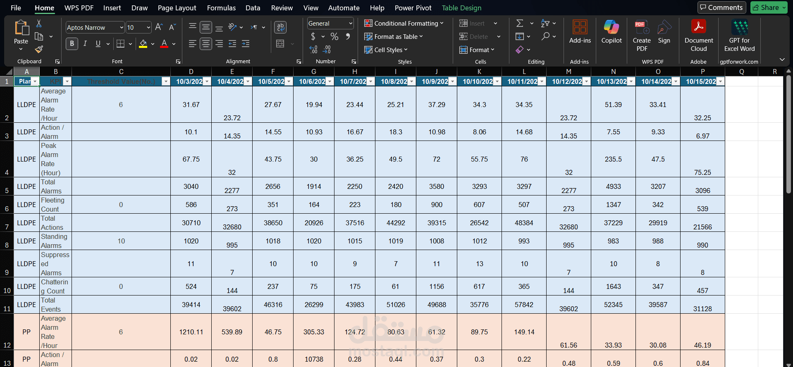Apply Percent Style formatting
793x367 pixels.
click(x=334, y=36)
